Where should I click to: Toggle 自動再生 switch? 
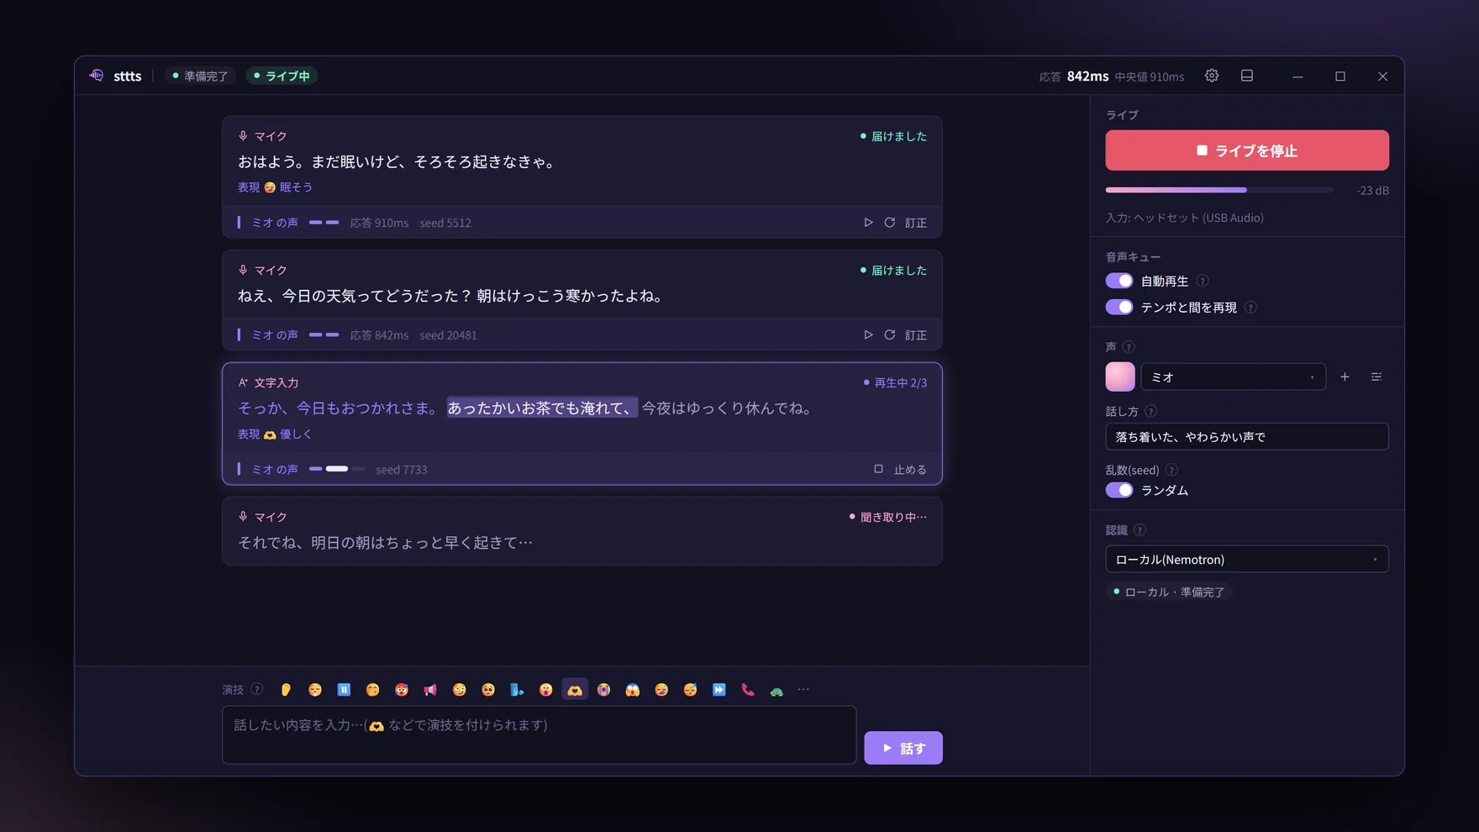tap(1119, 281)
